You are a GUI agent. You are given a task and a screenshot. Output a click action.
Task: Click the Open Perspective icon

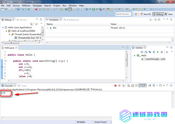pos(136,14)
